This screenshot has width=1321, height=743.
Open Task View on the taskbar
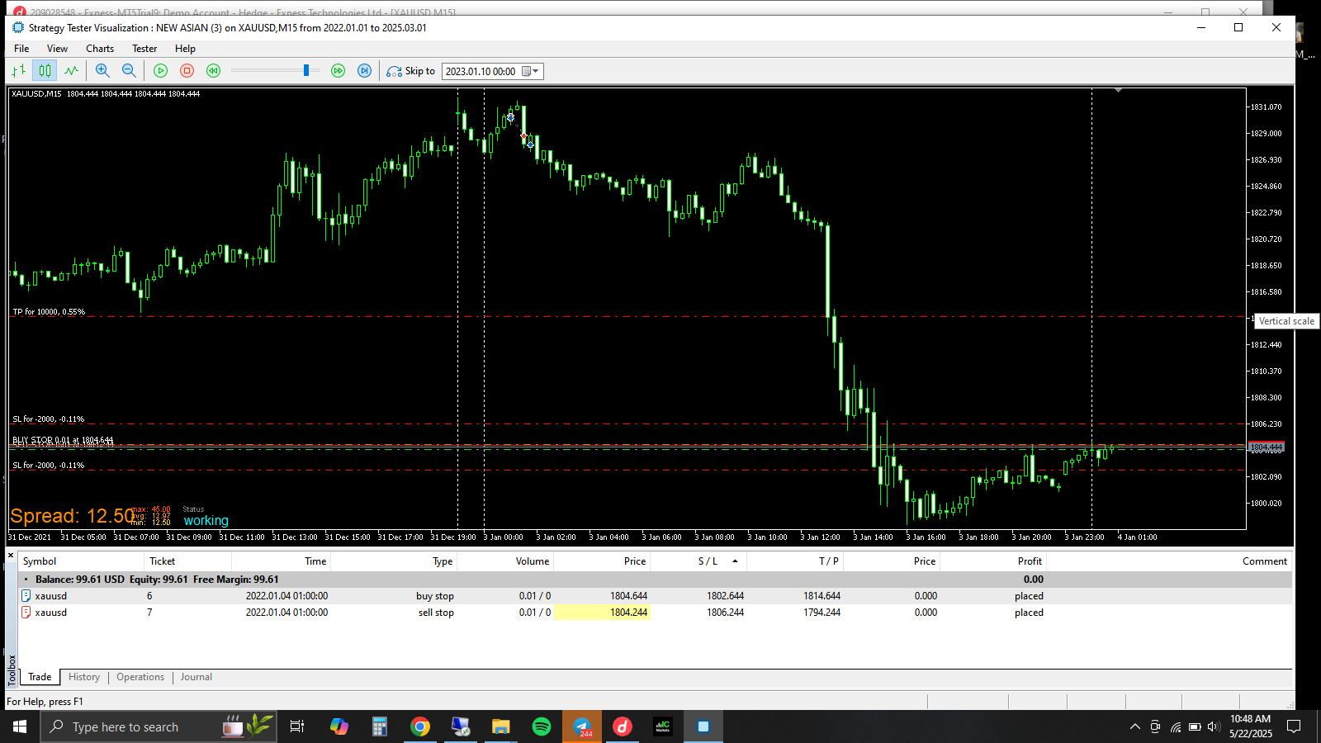pyautogui.click(x=297, y=726)
